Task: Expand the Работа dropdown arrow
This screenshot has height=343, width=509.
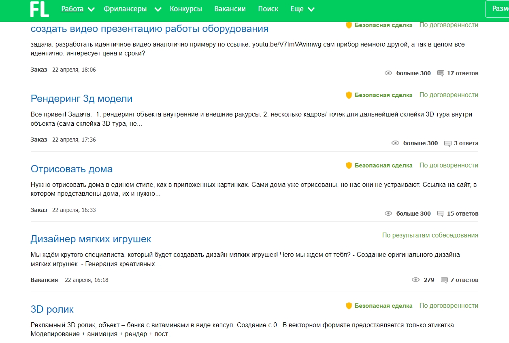Action: pos(91,9)
